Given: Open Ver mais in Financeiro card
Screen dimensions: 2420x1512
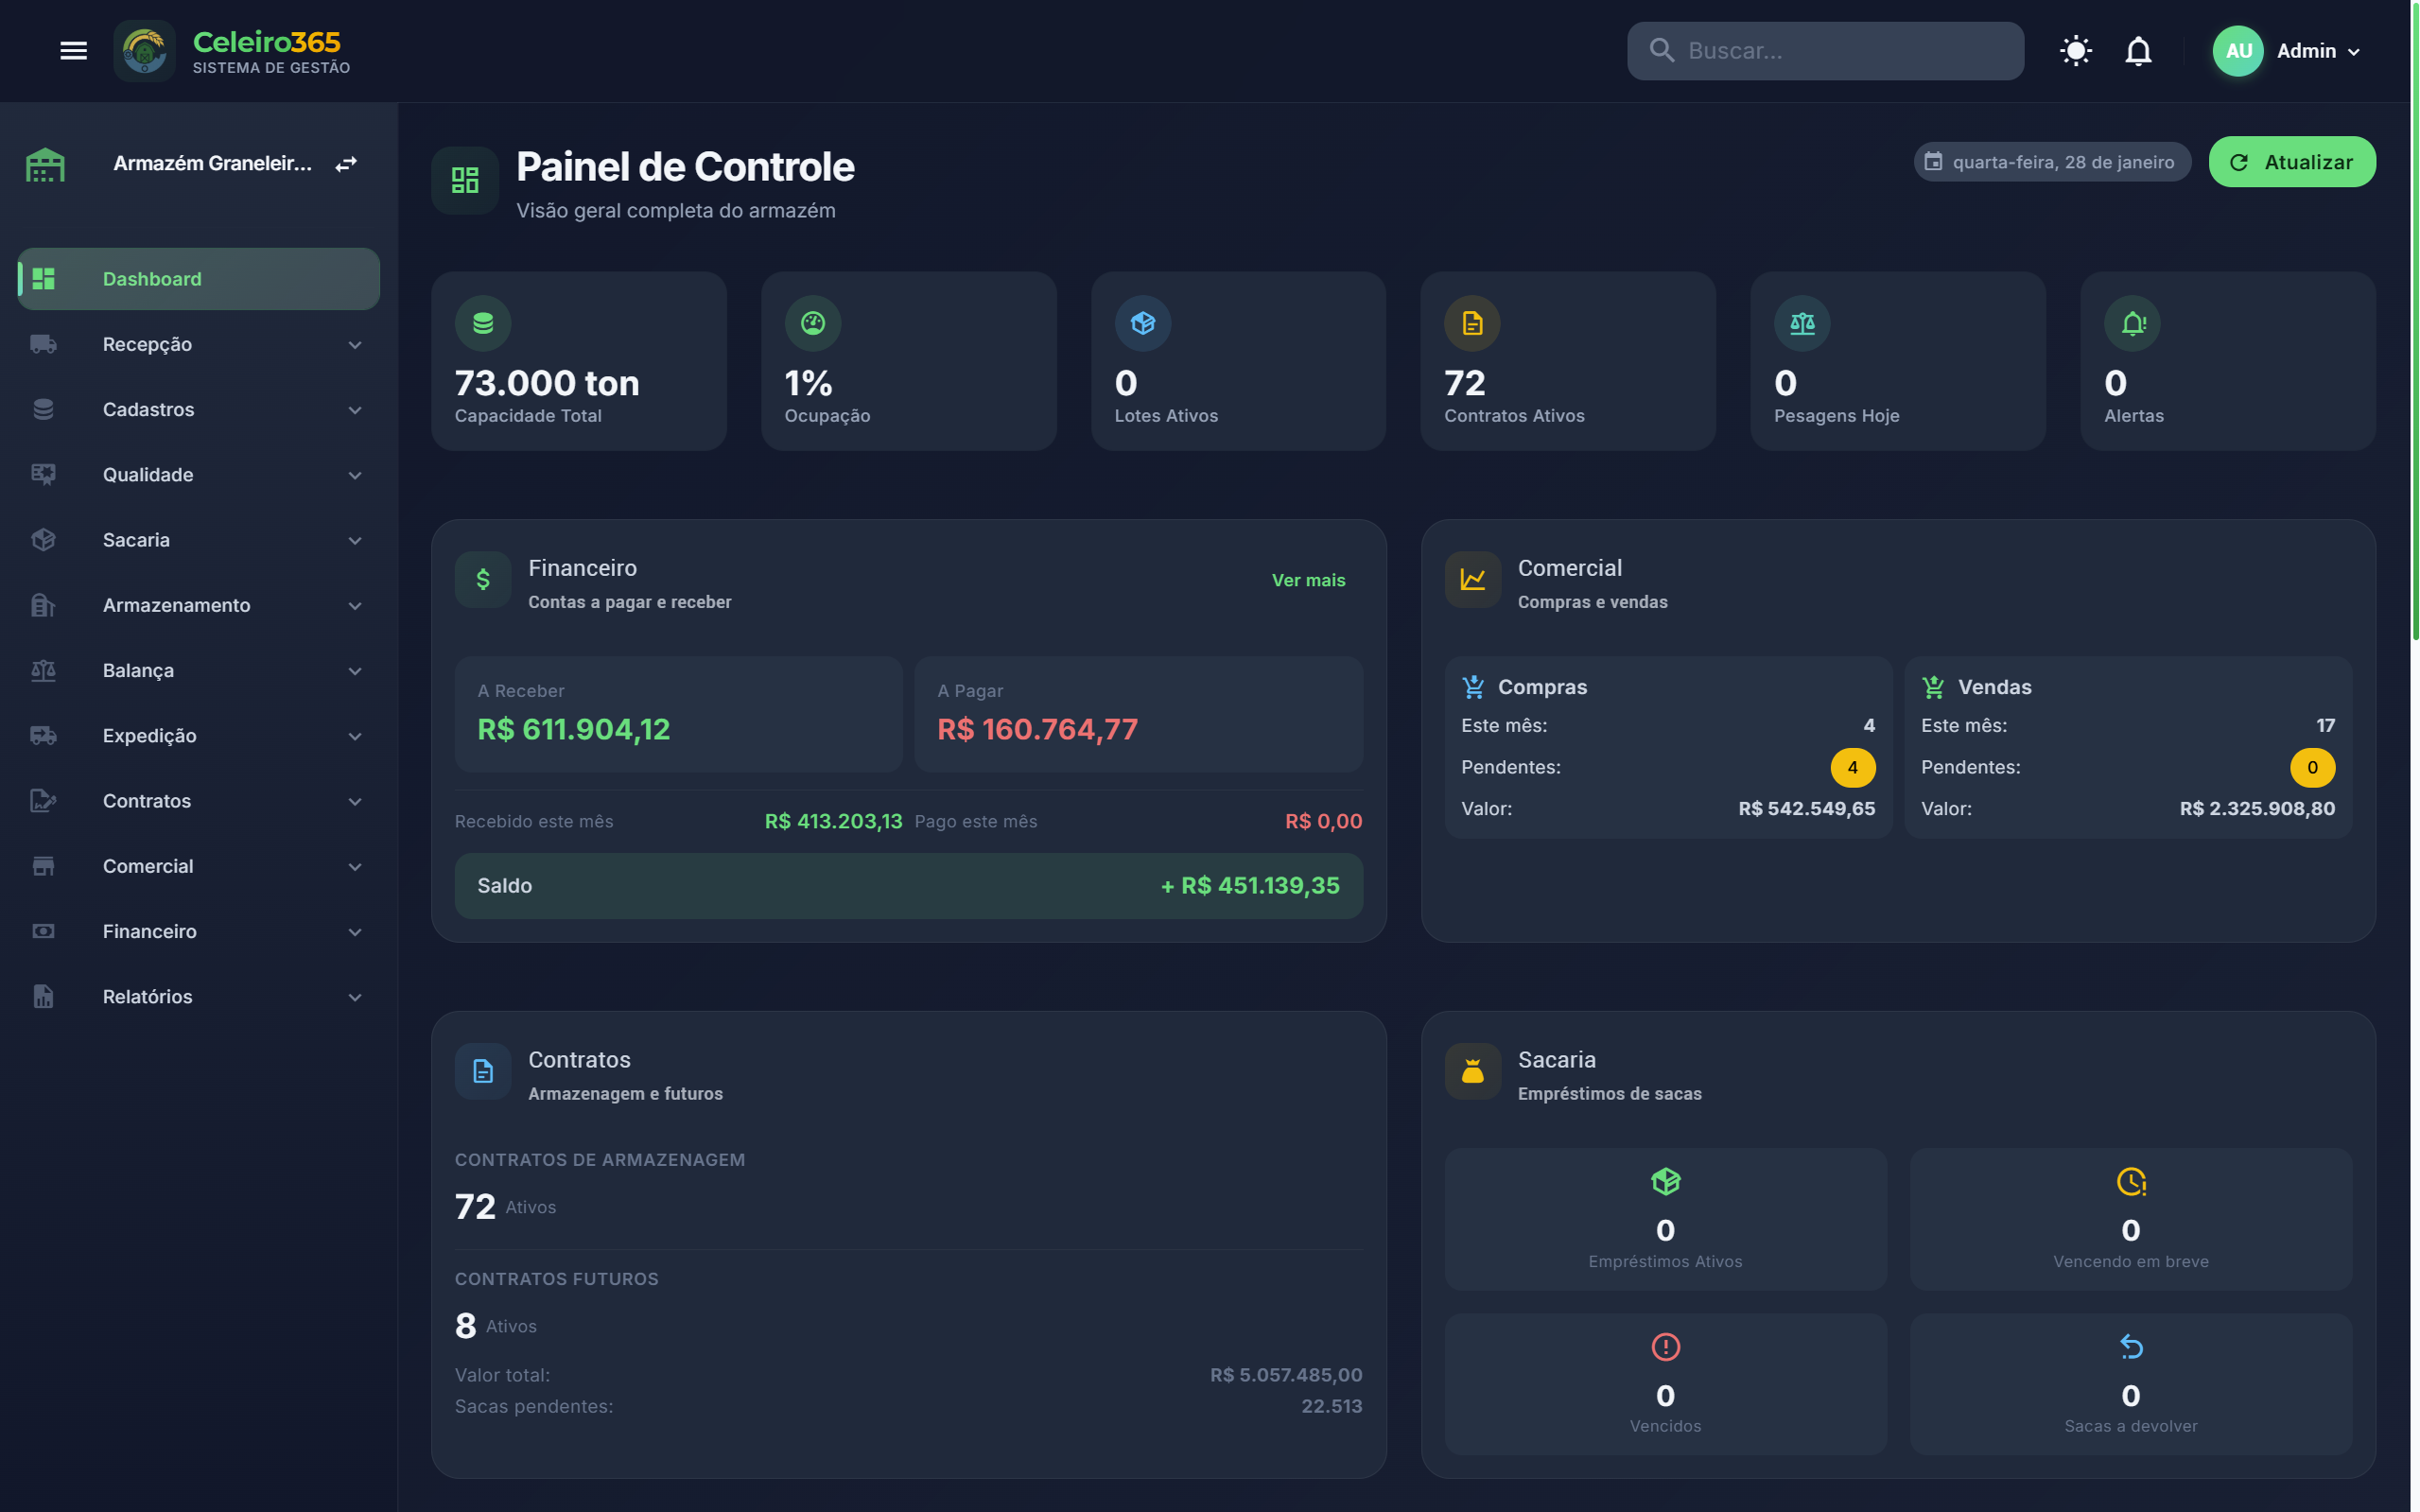Looking at the screenshot, I should coord(1308,580).
